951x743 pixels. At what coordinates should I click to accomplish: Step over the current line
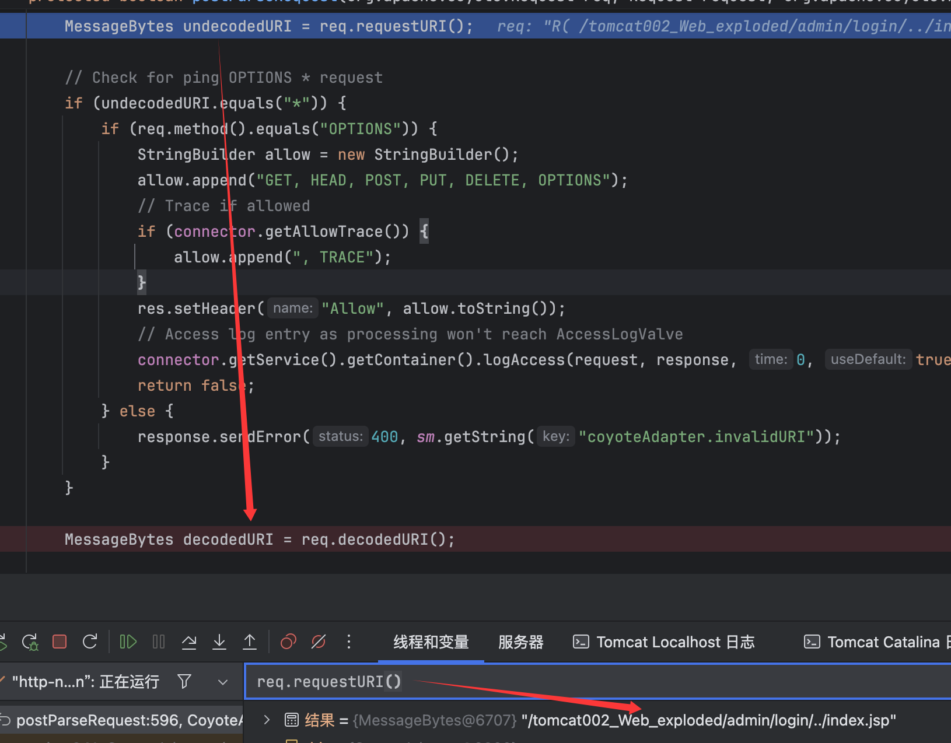click(189, 642)
